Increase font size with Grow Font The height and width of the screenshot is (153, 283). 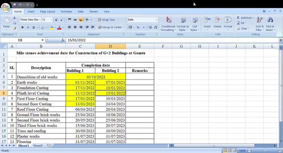pos(56,20)
